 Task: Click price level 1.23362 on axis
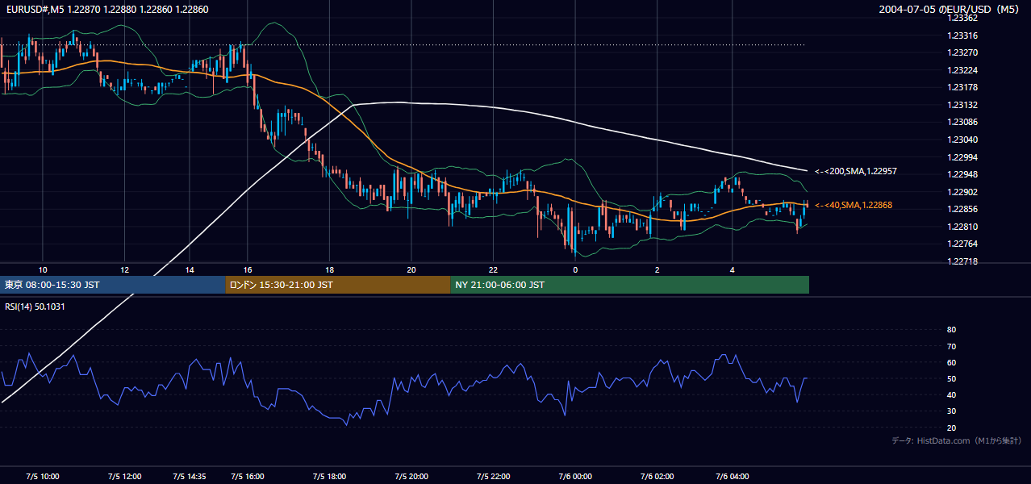point(962,18)
